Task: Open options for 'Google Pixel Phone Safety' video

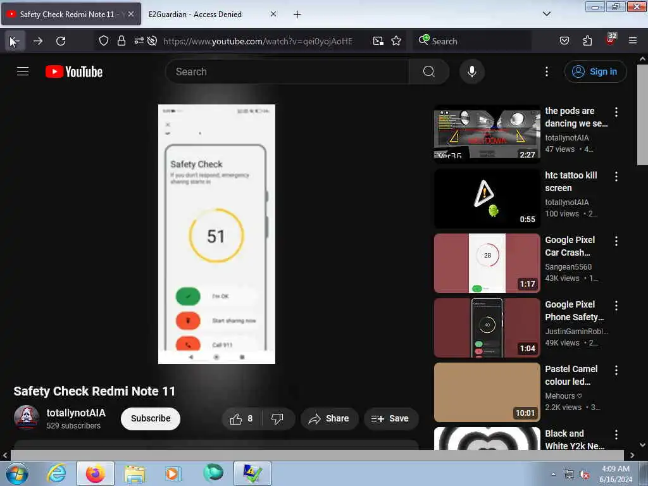Action: 616,306
